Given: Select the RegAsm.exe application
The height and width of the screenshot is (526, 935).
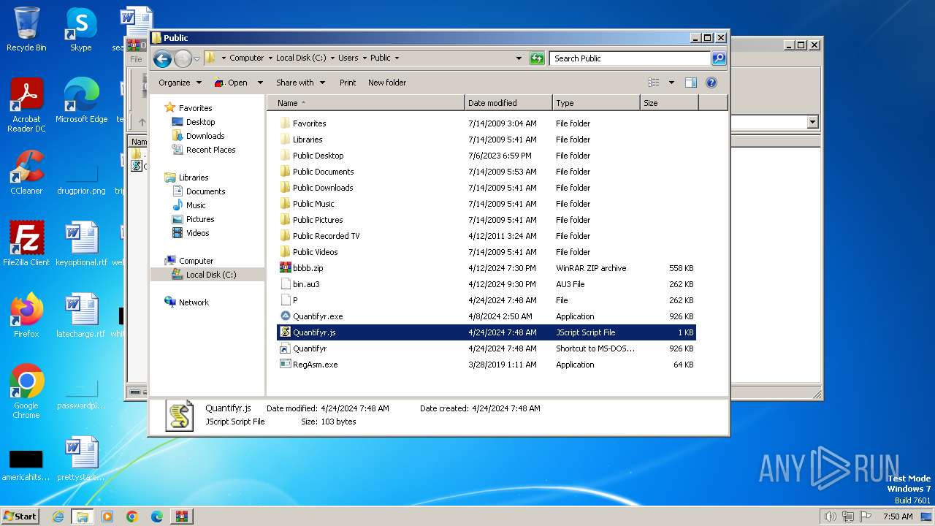Looking at the screenshot, I should [x=486, y=365].
